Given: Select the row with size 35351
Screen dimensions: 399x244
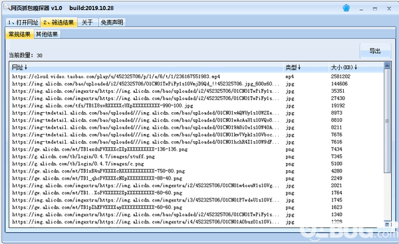Looking at the screenshot, I should click(x=196, y=91).
